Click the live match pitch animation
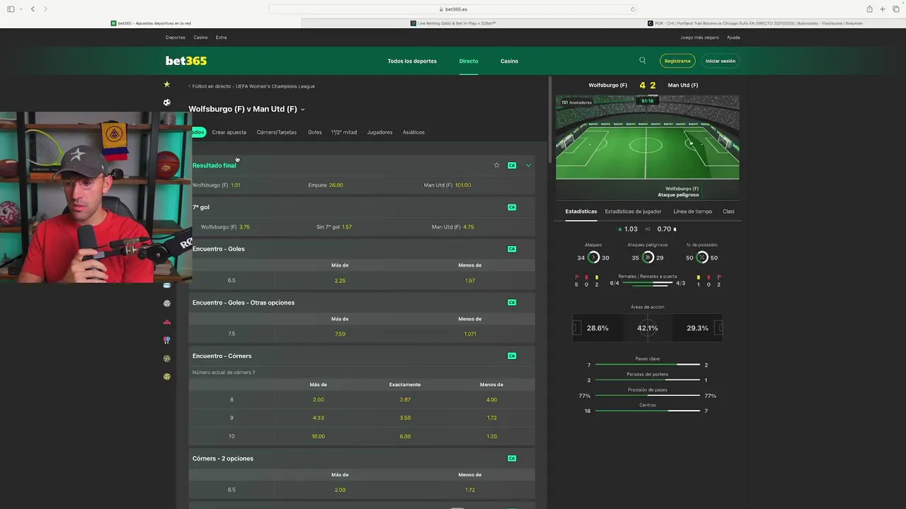This screenshot has height=509, width=906. [647, 146]
